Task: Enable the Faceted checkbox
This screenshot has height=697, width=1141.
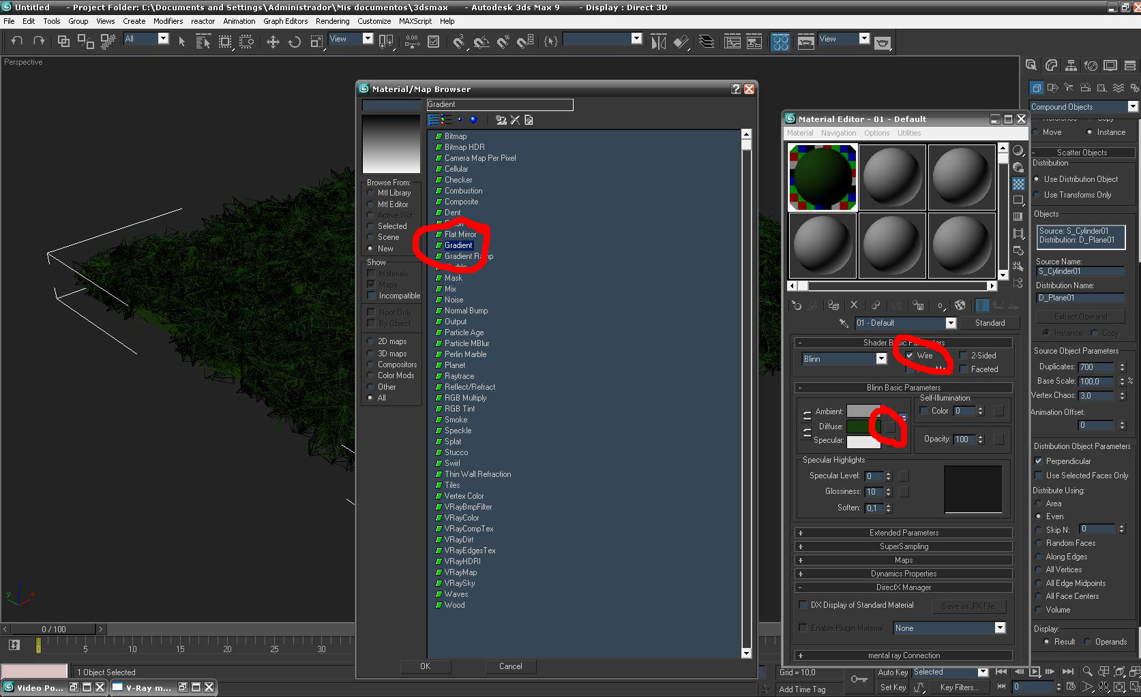Action: [x=963, y=369]
